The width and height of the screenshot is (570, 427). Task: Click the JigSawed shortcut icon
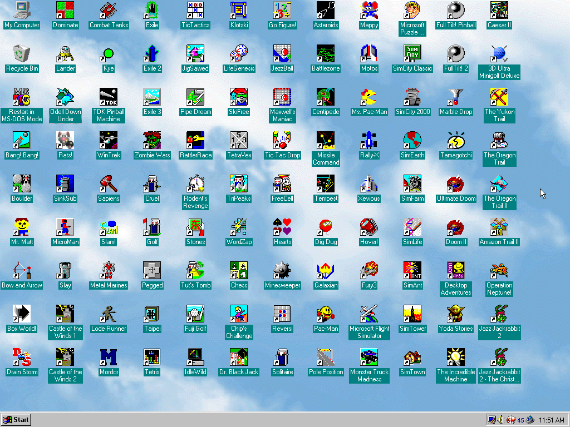click(195, 53)
